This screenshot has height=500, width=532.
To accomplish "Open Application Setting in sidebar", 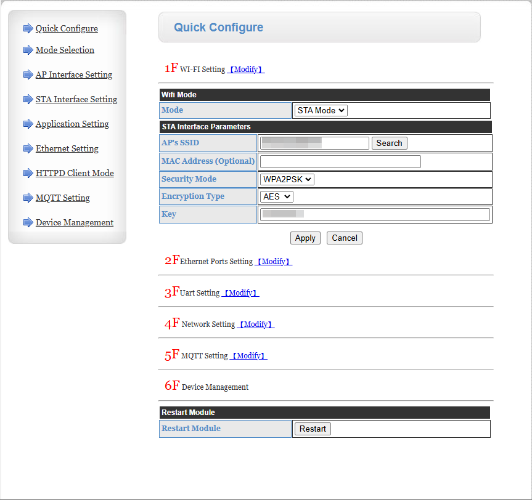I will click(72, 124).
